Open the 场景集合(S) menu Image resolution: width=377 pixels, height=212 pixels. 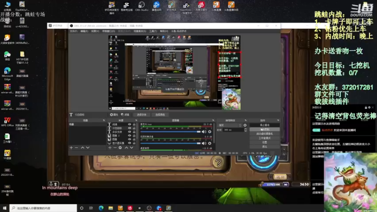pyautogui.click(x=139, y=31)
